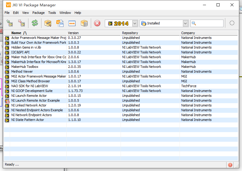Viewport: 242px width, 171px height.
Task: Click the Ready status bar text
Action: 12,164
